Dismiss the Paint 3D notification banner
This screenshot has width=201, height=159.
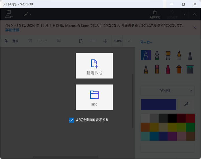195,28
